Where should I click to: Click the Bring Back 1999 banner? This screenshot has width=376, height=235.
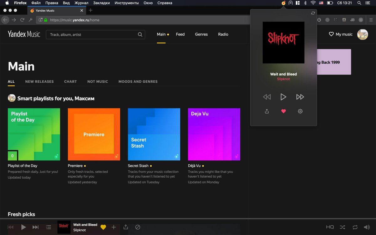pos(334,62)
